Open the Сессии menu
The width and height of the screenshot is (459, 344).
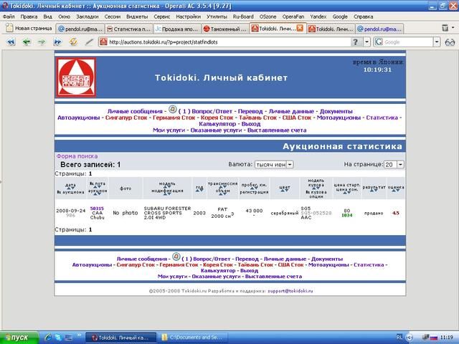(x=113, y=16)
